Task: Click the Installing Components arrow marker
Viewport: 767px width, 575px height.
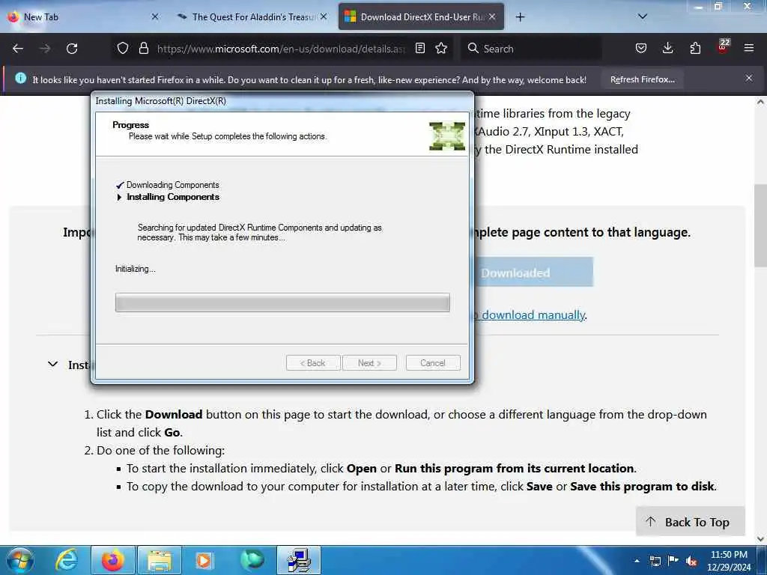Action: [x=119, y=197]
